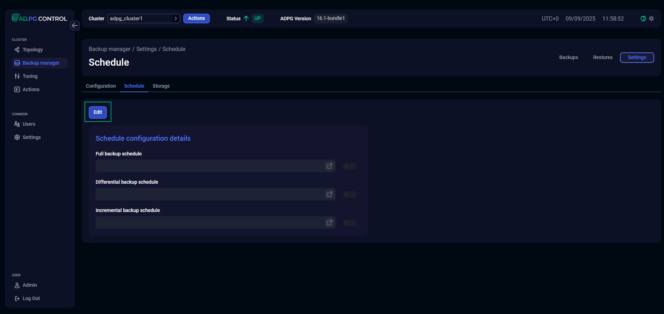This screenshot has width=664, height=314.
Task: Switch to the Storage tab
Action: click(x=161, y=86)
